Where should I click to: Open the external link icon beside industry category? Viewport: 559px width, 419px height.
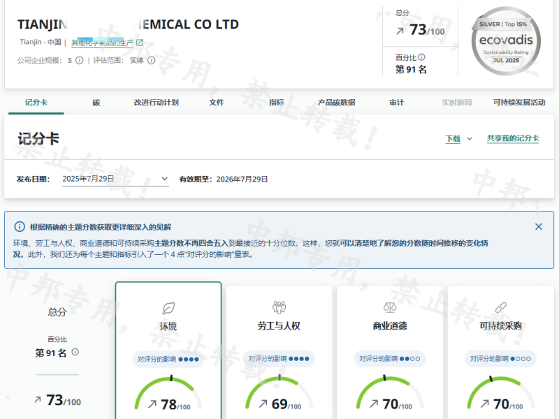(140, 43)
